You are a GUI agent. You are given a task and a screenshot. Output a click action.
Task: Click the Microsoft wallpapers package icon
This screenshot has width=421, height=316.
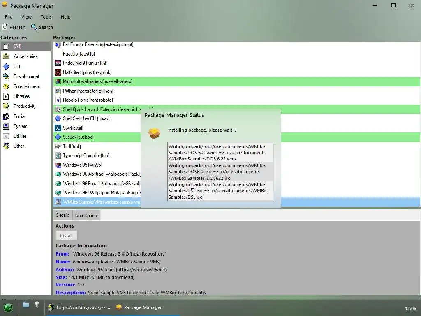click(x=58, y=81)
